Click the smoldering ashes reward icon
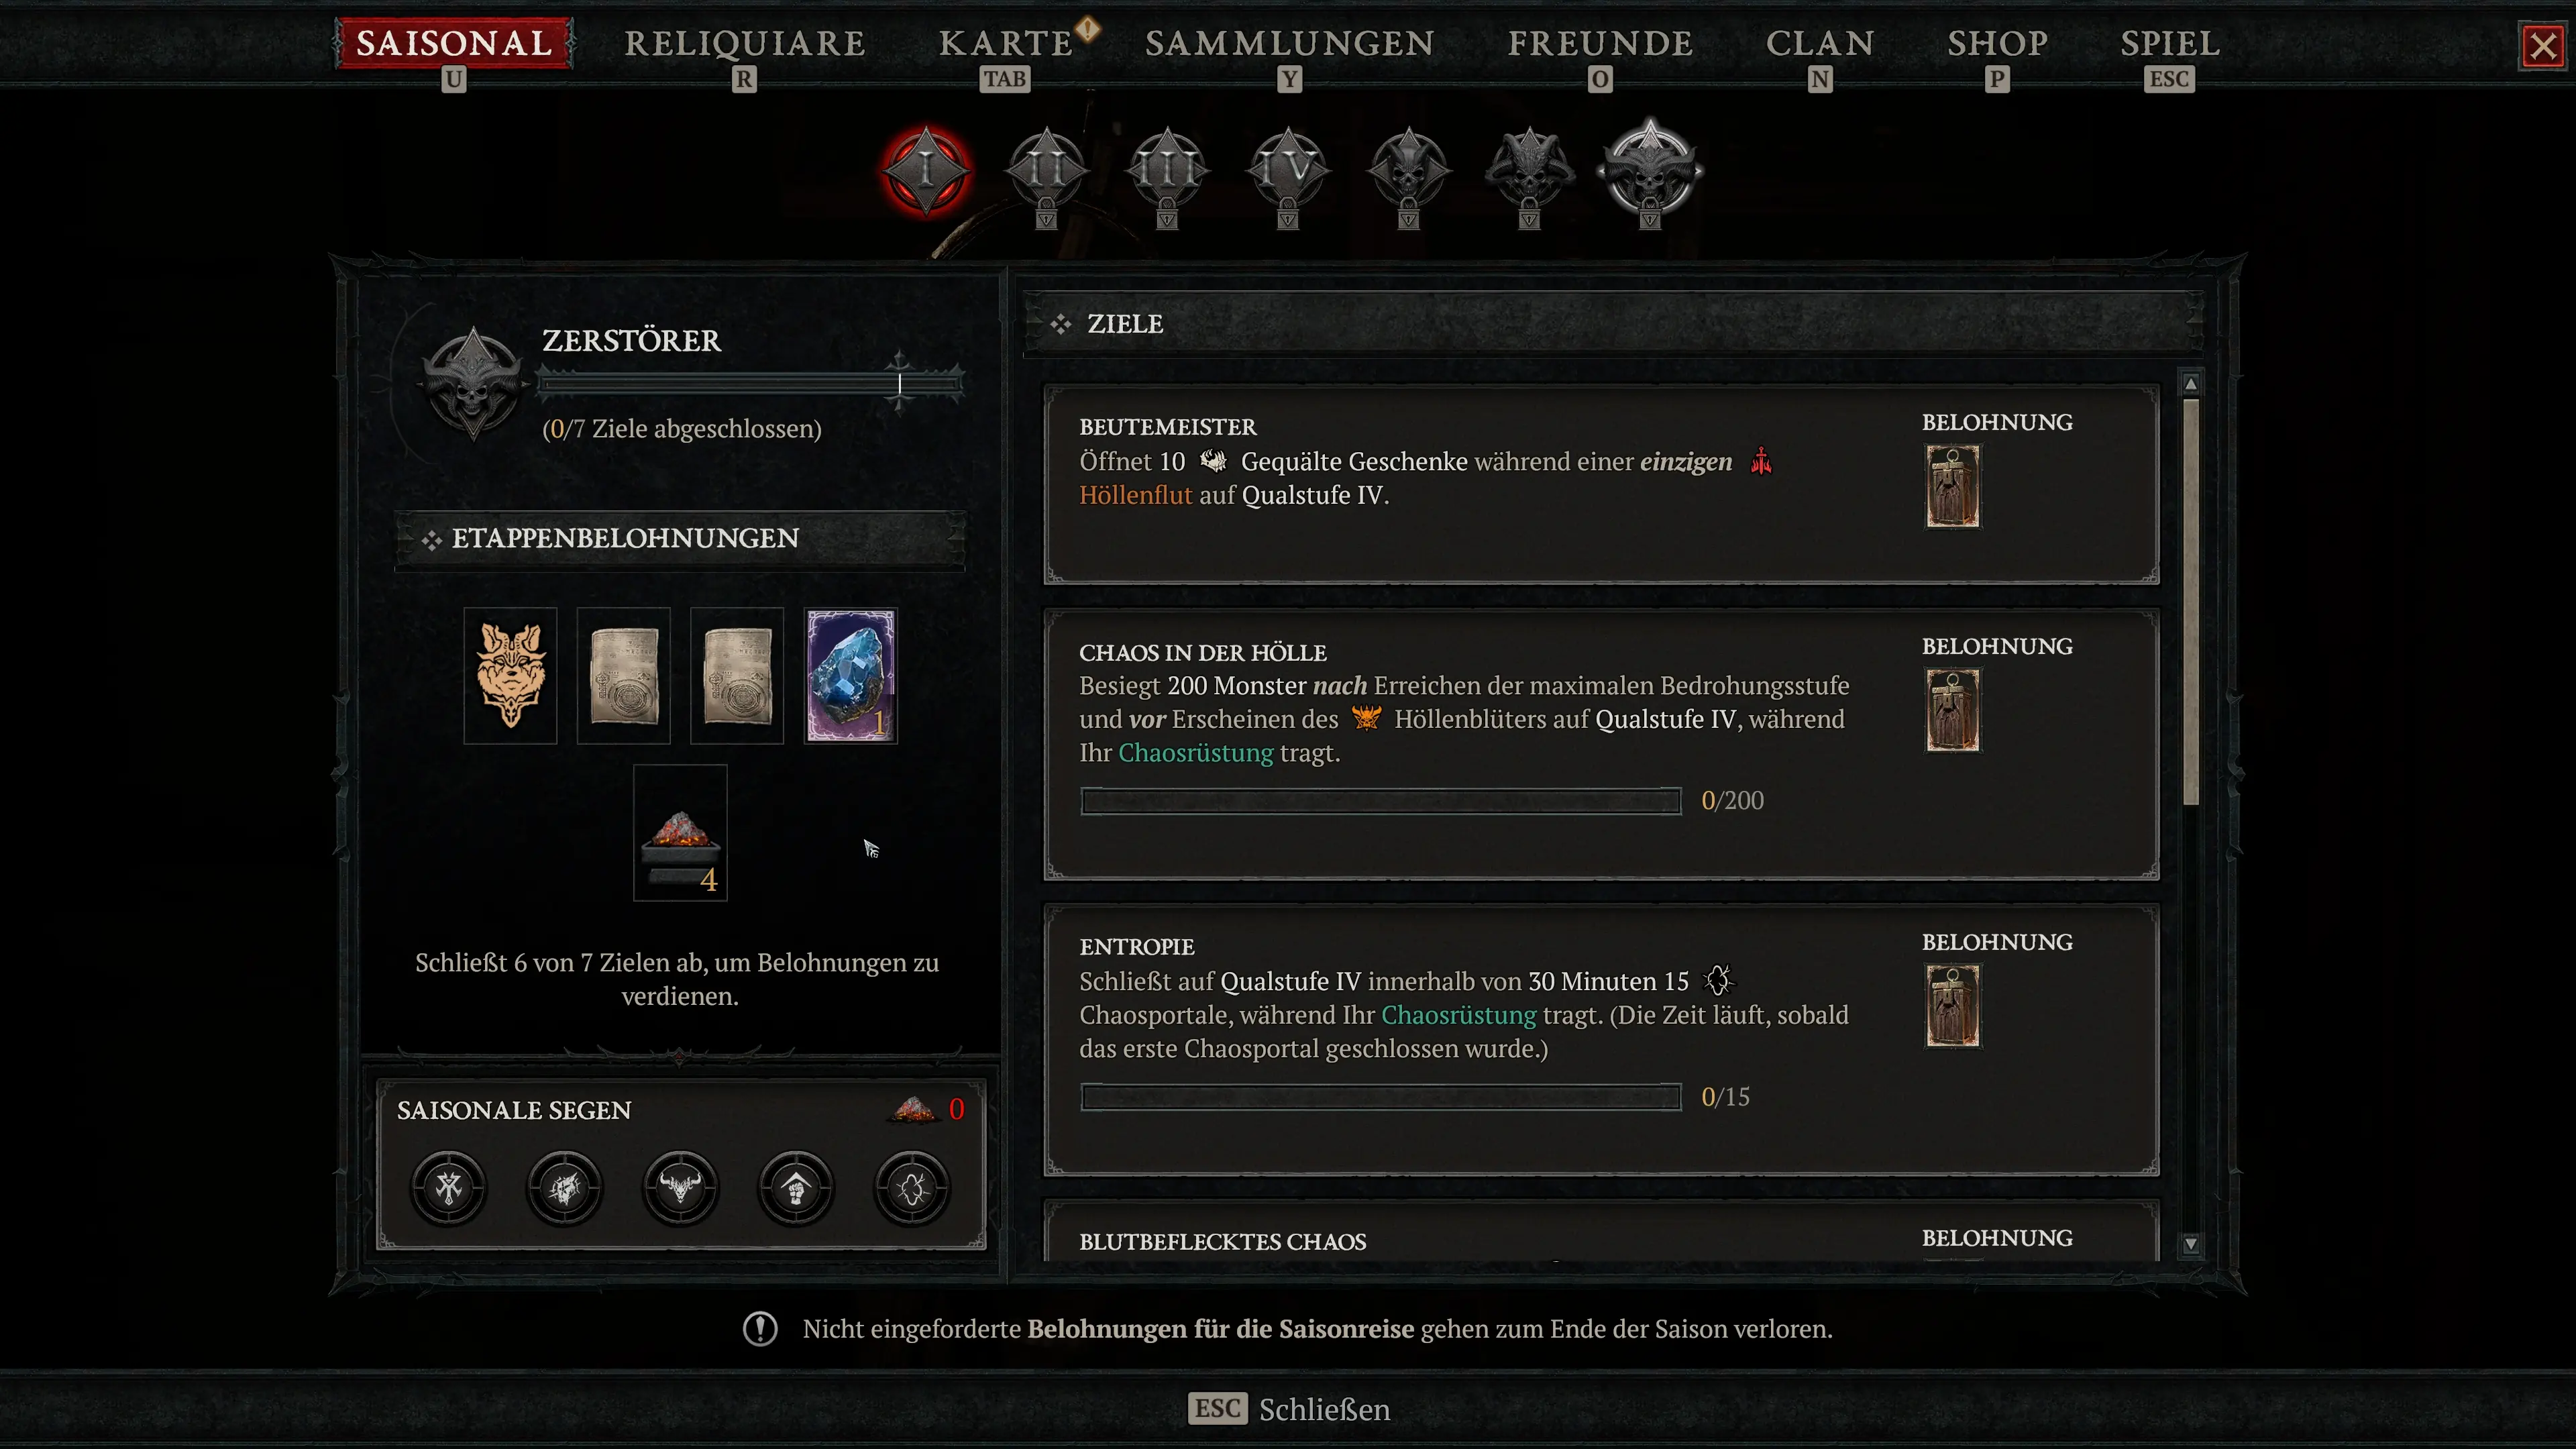2576x1449 pixels. tap(680, 833)
